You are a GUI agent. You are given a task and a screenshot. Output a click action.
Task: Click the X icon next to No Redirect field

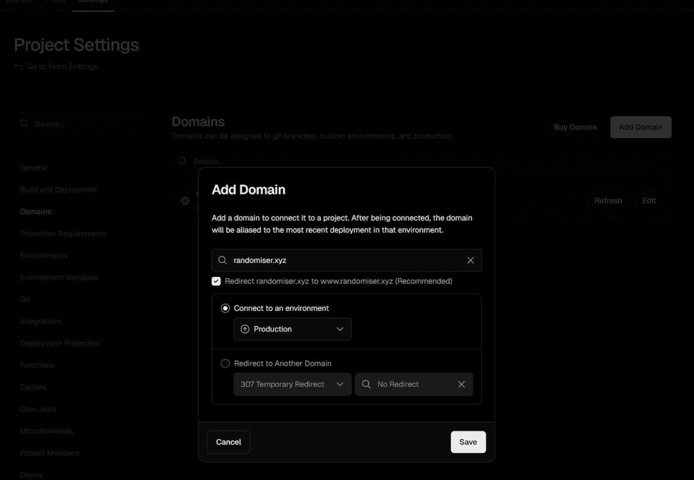coord(462,384)
